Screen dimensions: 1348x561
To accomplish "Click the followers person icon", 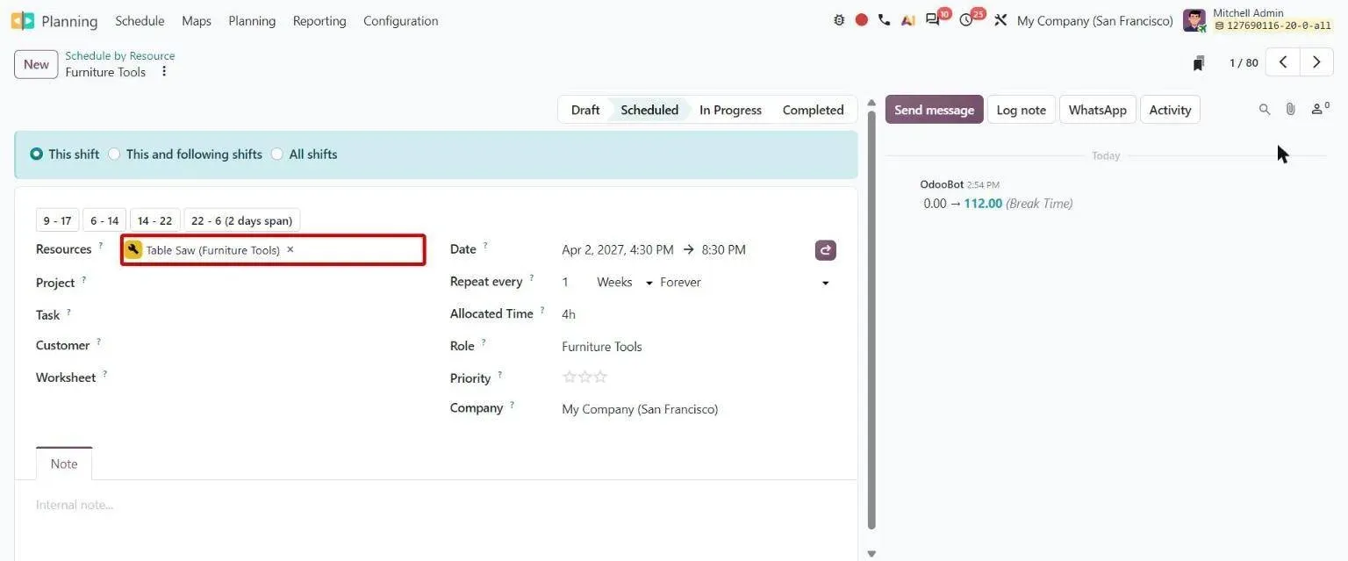I will tap(1319, 110).
